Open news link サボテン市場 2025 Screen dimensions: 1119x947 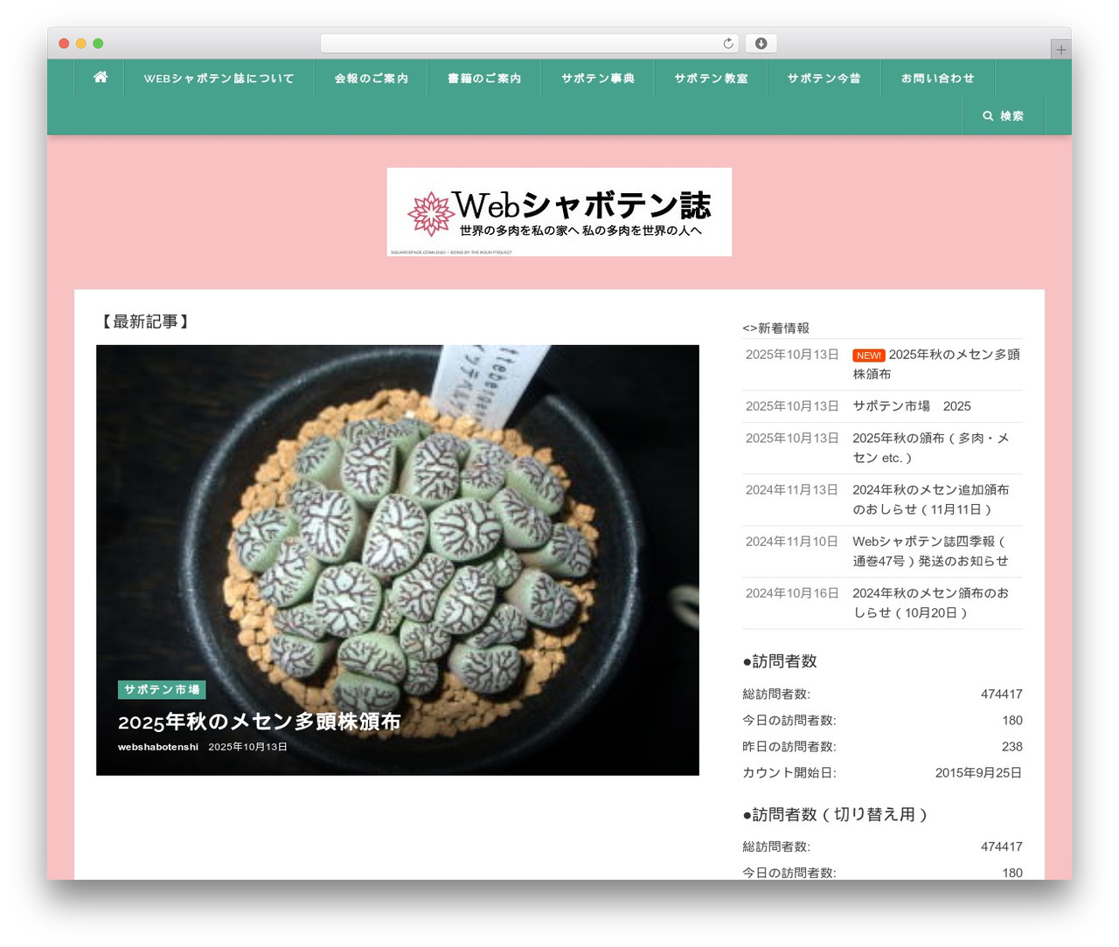point(912,406)
